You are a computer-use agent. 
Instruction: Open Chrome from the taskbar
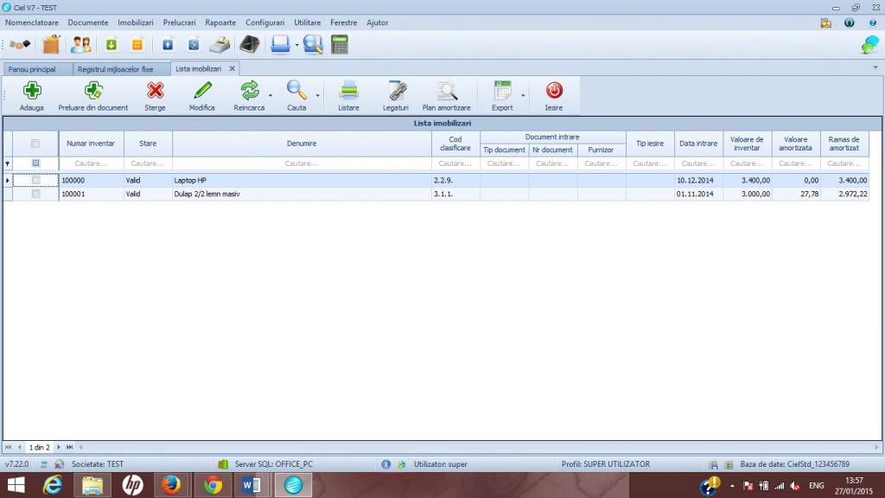[213, 485]
